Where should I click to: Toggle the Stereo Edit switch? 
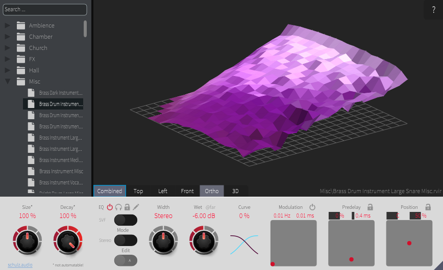pyautogui.click(x=126, y=240)
